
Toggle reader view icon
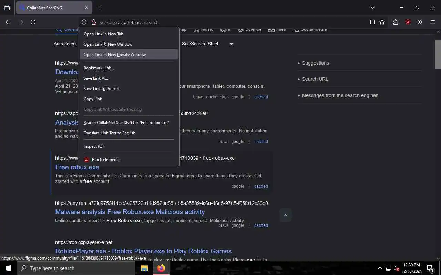tap(372, 22)
